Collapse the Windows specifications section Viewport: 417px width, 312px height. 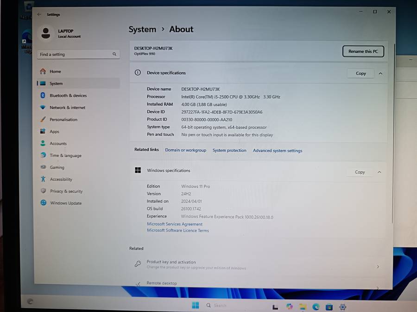coord(379,172)
